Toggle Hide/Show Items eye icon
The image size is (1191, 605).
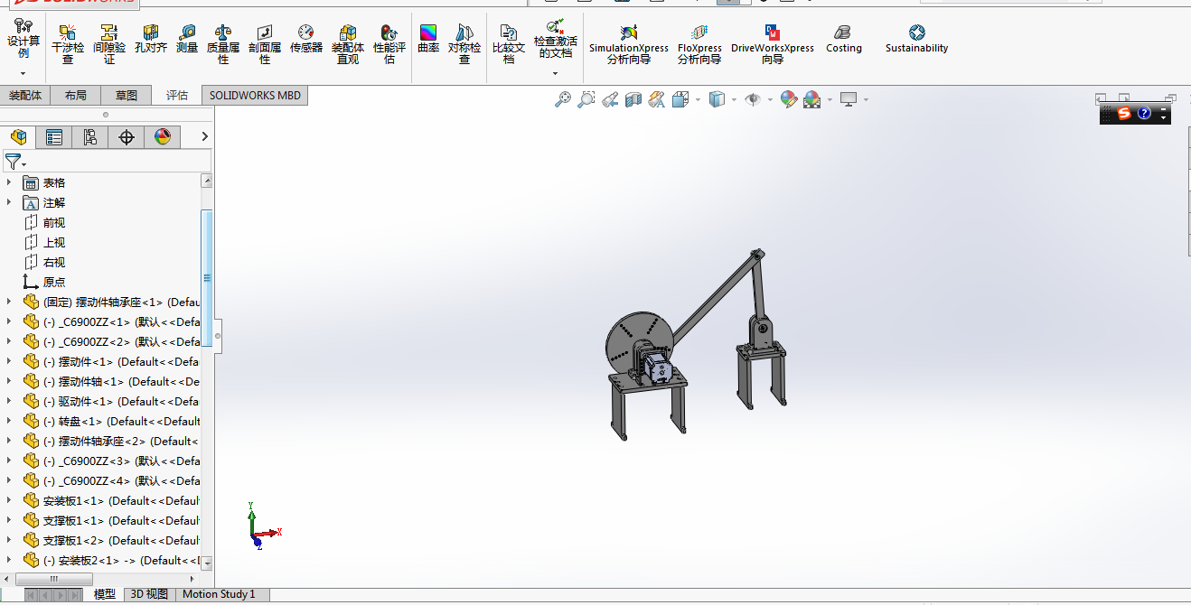coord(753,99)
